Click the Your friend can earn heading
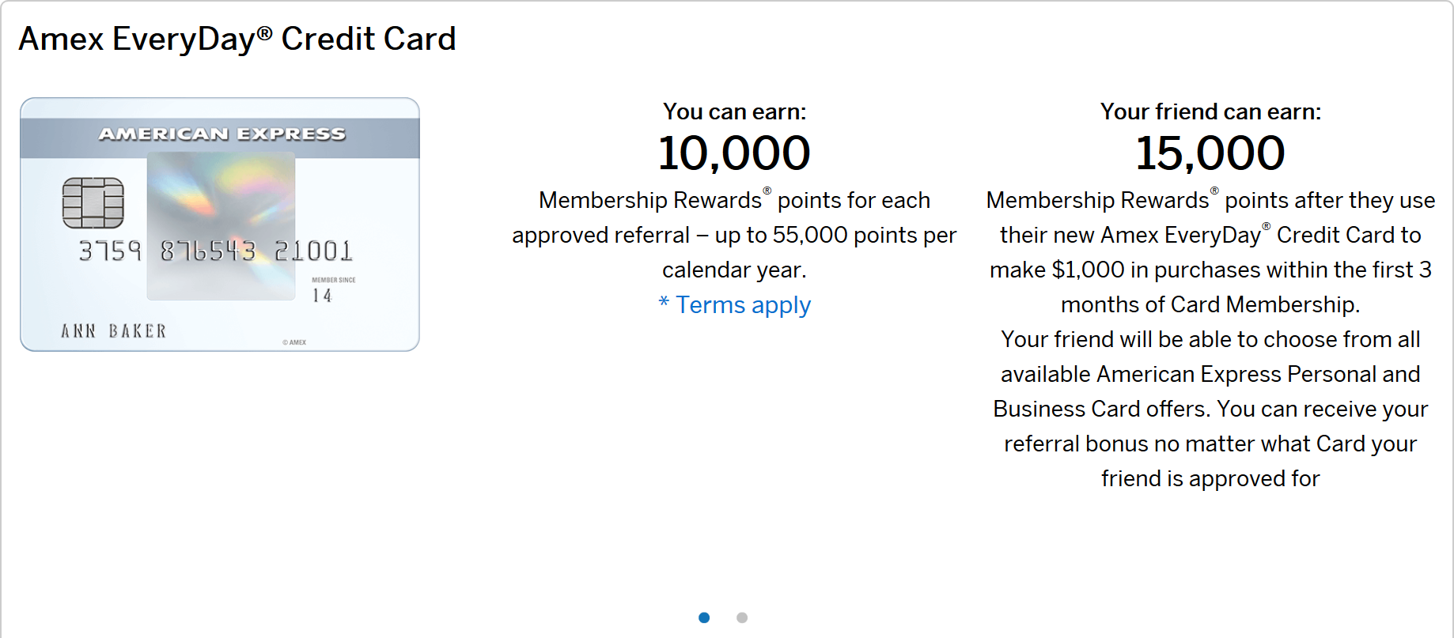Image resolution: width=1454 pixels, height=638 pixels. tap(1210, 112)
